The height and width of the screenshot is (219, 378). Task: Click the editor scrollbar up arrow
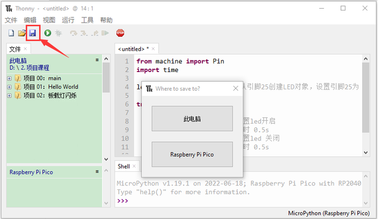click(366, 59)
